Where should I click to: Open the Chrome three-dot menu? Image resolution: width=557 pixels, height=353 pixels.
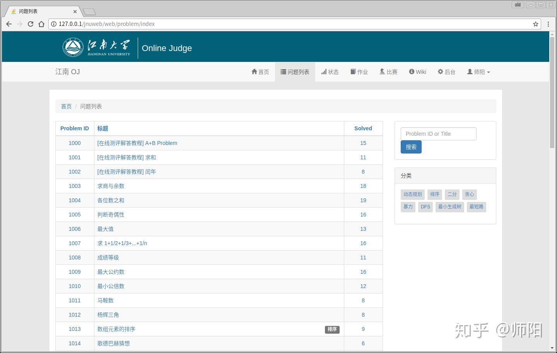(x=548, y=24)
